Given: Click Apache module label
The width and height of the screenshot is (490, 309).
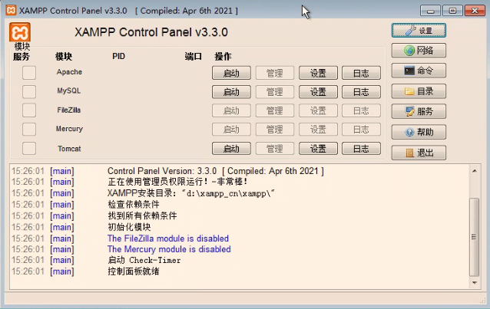Looking at the screenshot, I should click(x=69, y=72).
